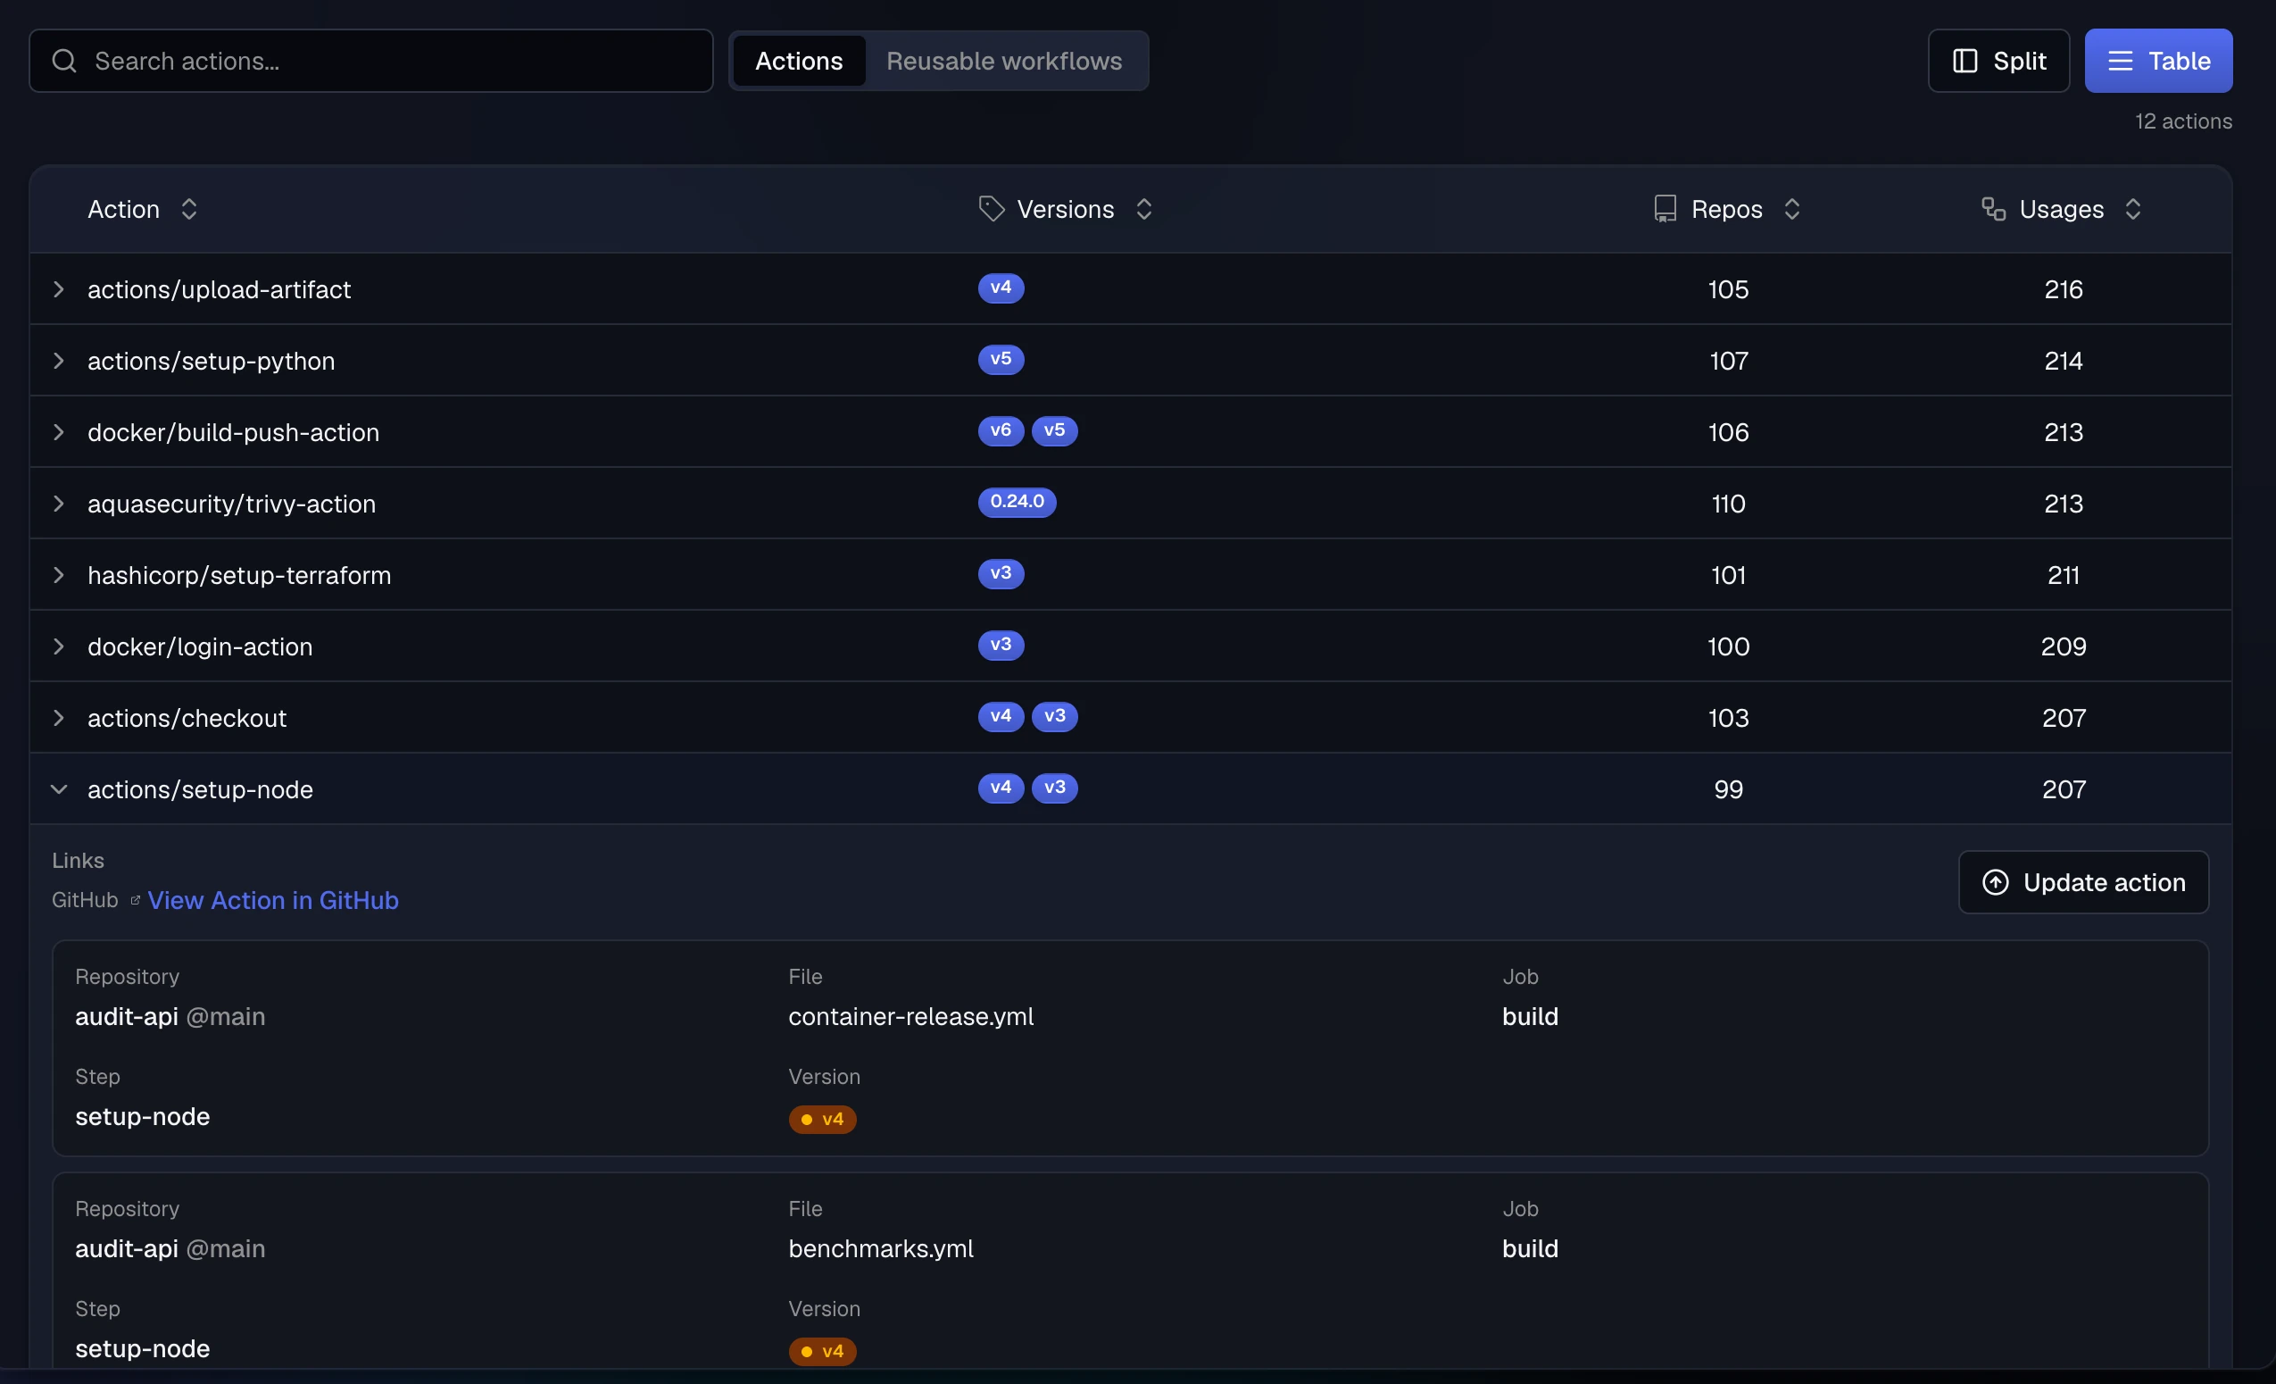Click the 12 actions count label
This screenshot has width=2276, height=1384.
(2182, 121)
